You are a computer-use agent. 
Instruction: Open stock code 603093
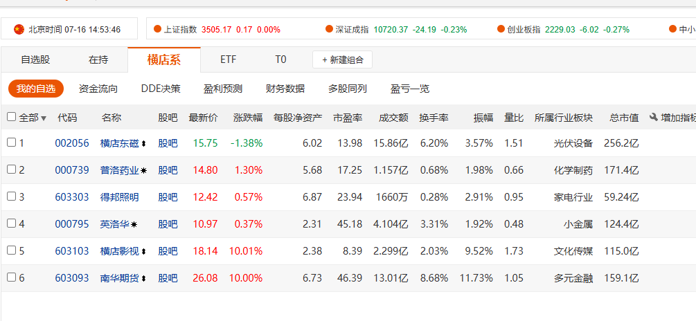[72, 278]
